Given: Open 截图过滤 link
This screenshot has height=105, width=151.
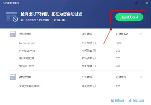Looking at the screenshot, I should point(120,100).
